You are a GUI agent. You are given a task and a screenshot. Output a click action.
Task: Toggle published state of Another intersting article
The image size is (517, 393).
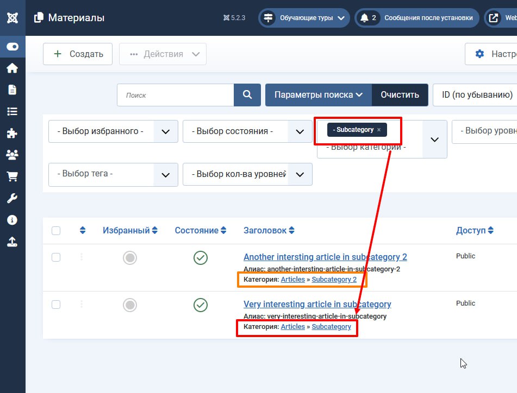[x=201, y=258]
